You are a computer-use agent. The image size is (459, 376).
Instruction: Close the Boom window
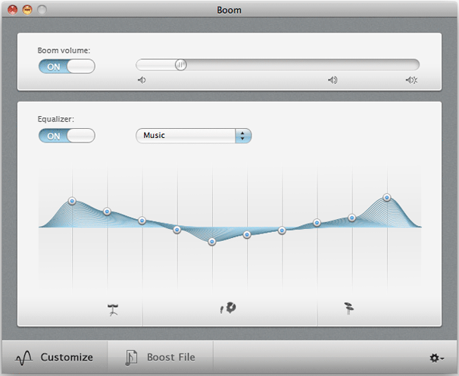tap(13, 10)
